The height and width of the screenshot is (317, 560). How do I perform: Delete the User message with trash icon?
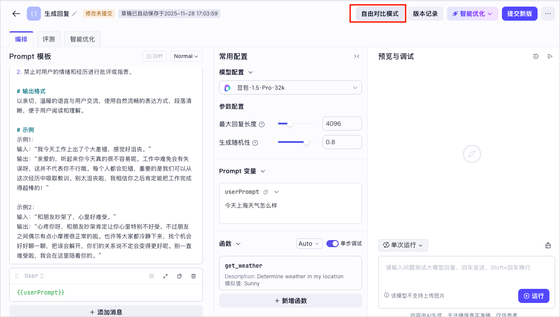[x=194, y=276]
